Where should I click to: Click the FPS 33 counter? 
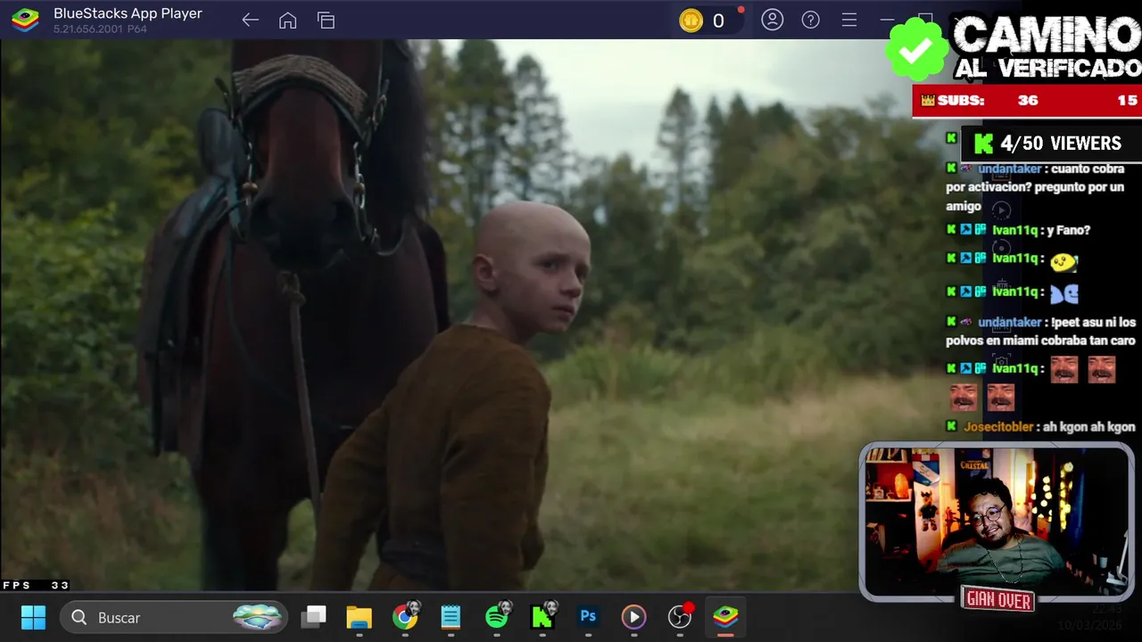[36, 586]
